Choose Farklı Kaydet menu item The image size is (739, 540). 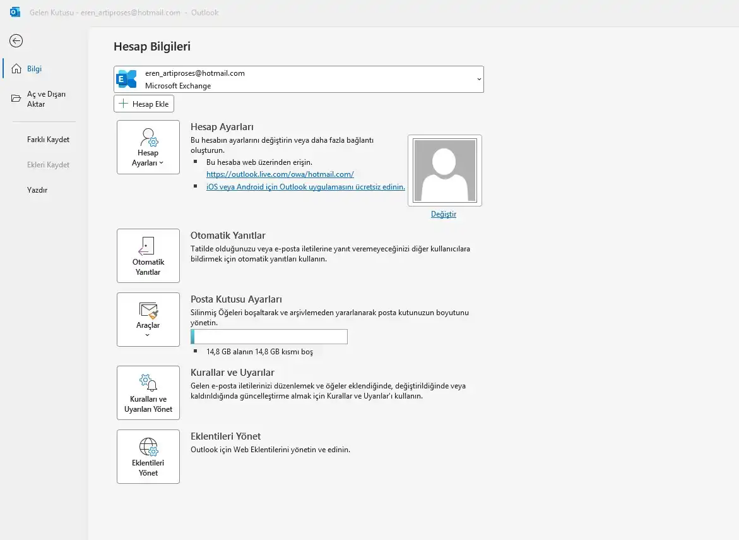(x=48, y=140)
